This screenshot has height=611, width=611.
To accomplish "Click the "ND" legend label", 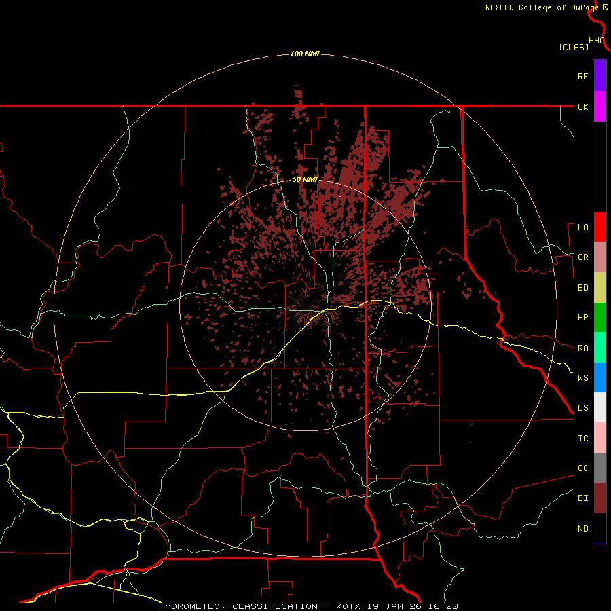I will [582, 528].
